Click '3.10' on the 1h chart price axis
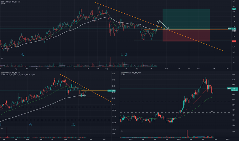 (234, 6)
